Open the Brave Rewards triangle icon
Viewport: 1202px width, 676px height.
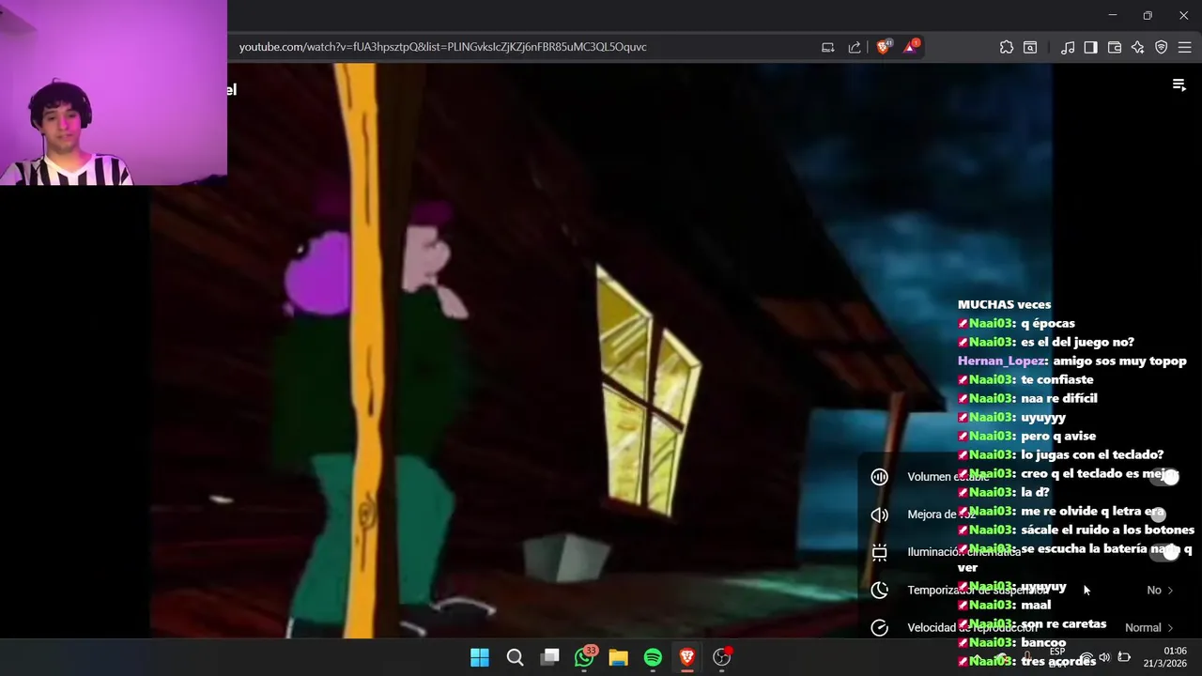911,47
